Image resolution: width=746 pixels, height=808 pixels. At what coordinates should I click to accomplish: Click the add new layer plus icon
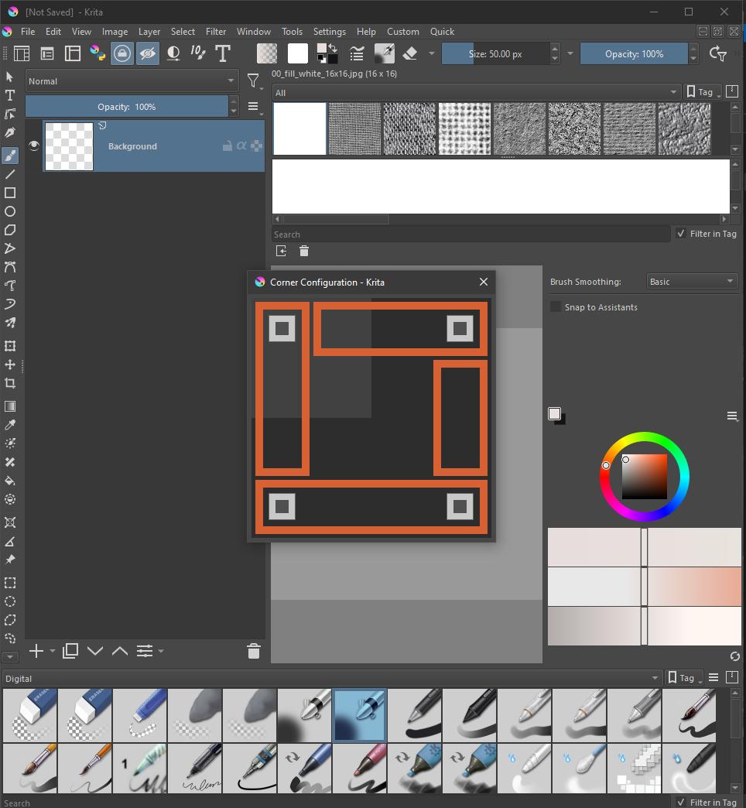pyautogui.click(x=36, y=651)
